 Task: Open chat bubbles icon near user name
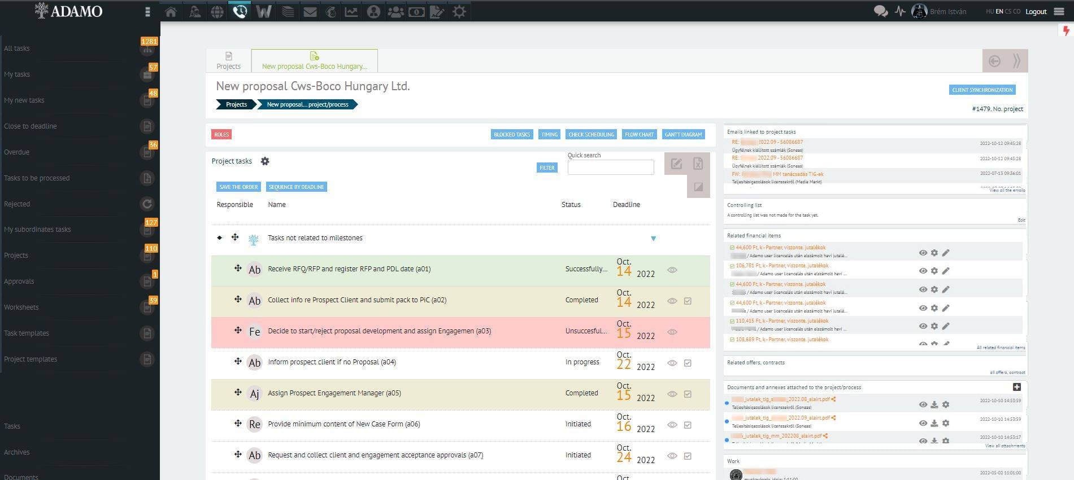pos(880,11)
